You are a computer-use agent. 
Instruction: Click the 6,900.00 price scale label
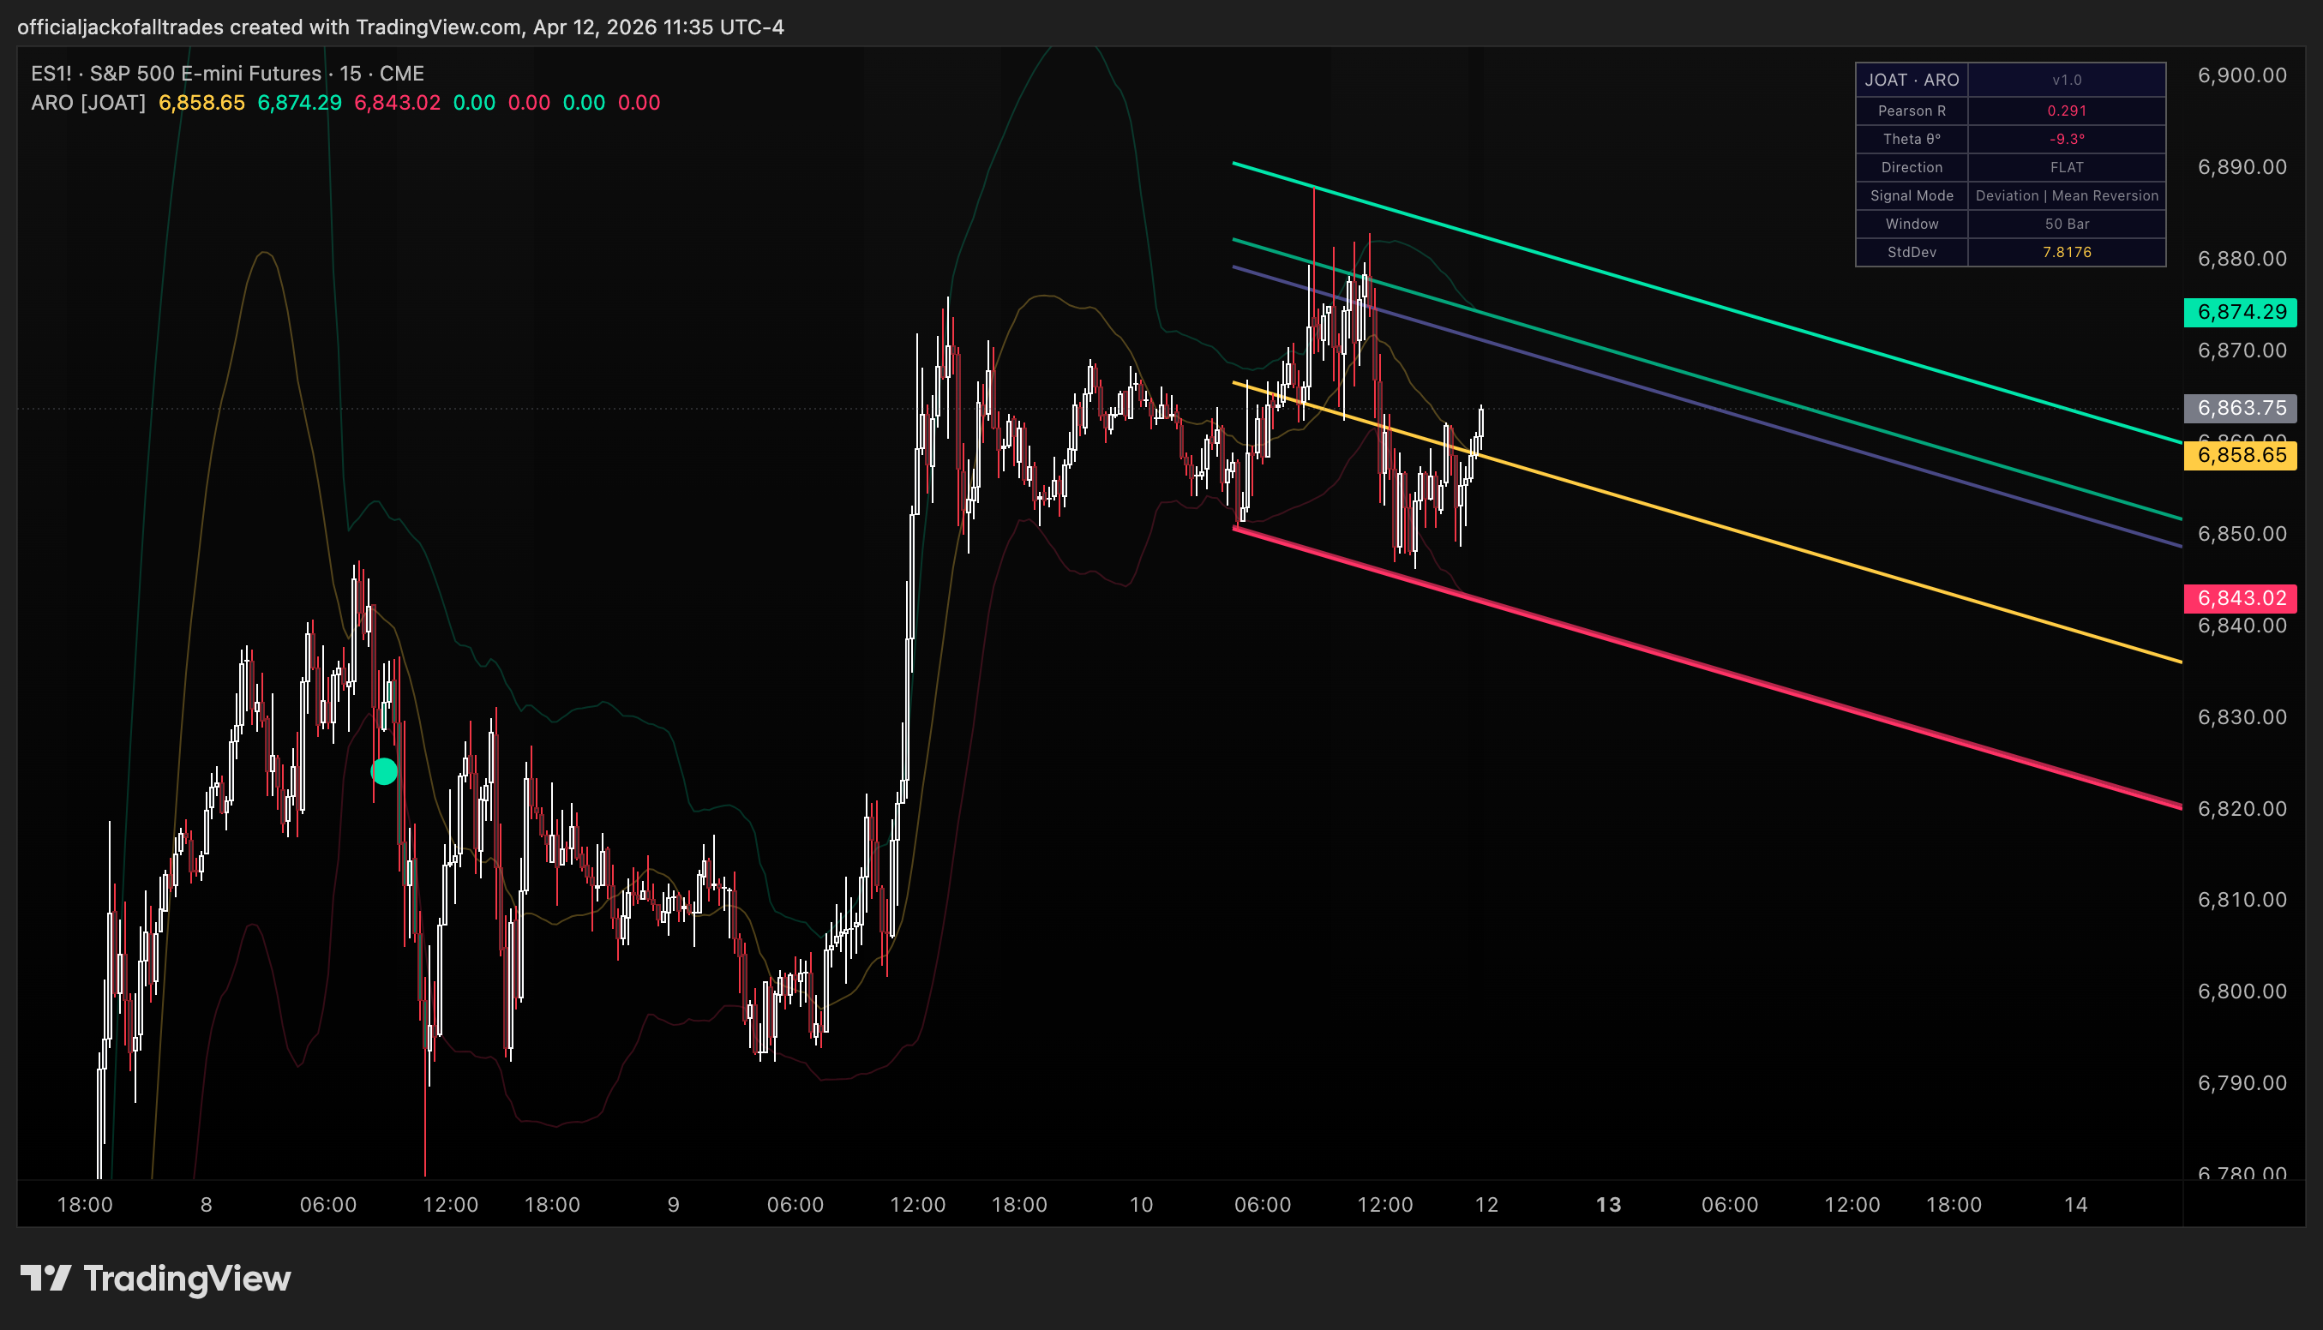pos(2242,75)
